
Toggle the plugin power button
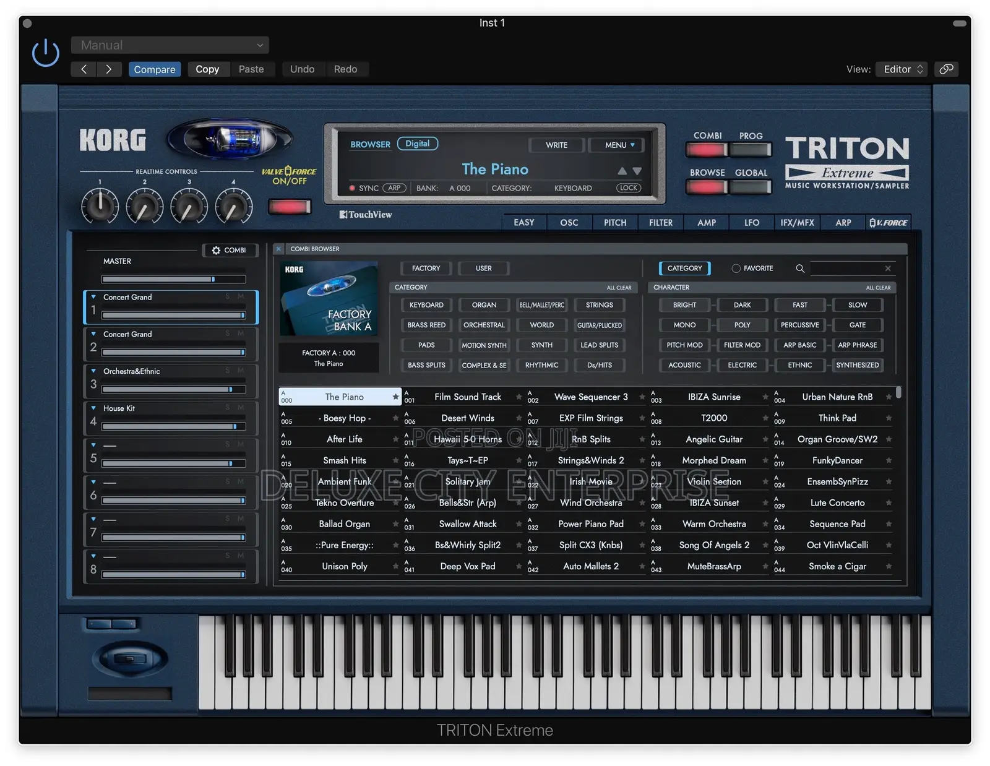45,53
